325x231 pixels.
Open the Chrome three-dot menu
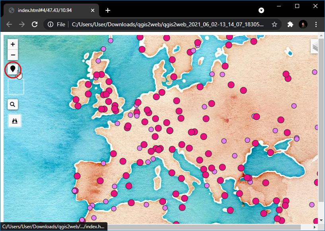click(316, 24)
